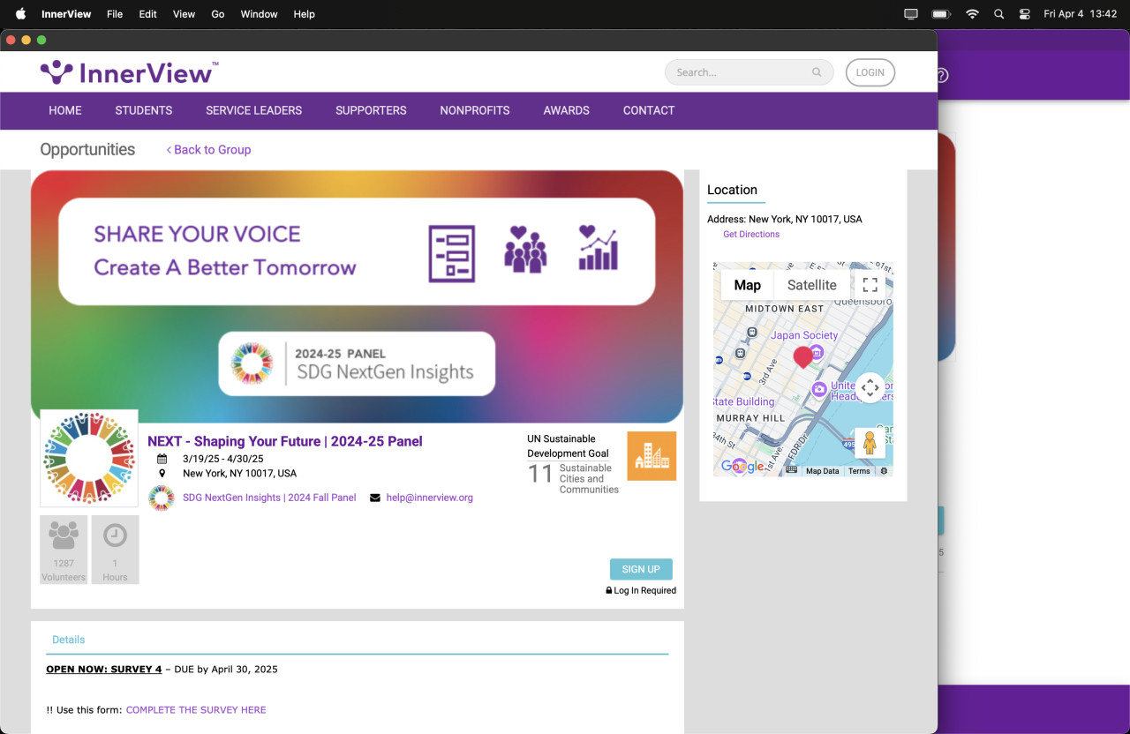Viewport: 1130px width, 734px height.
Task: Open map keyboard shortcuts icon
Action: pos(791,471)
